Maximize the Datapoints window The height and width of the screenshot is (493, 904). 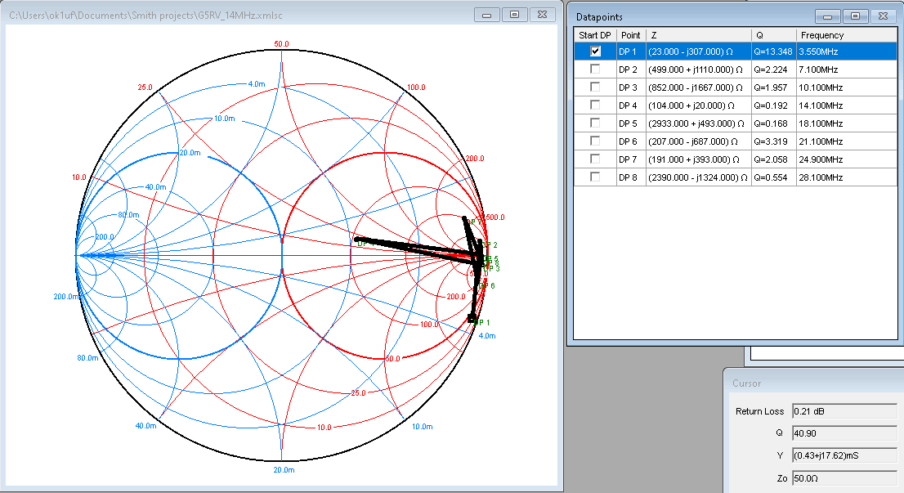[855, 16]
